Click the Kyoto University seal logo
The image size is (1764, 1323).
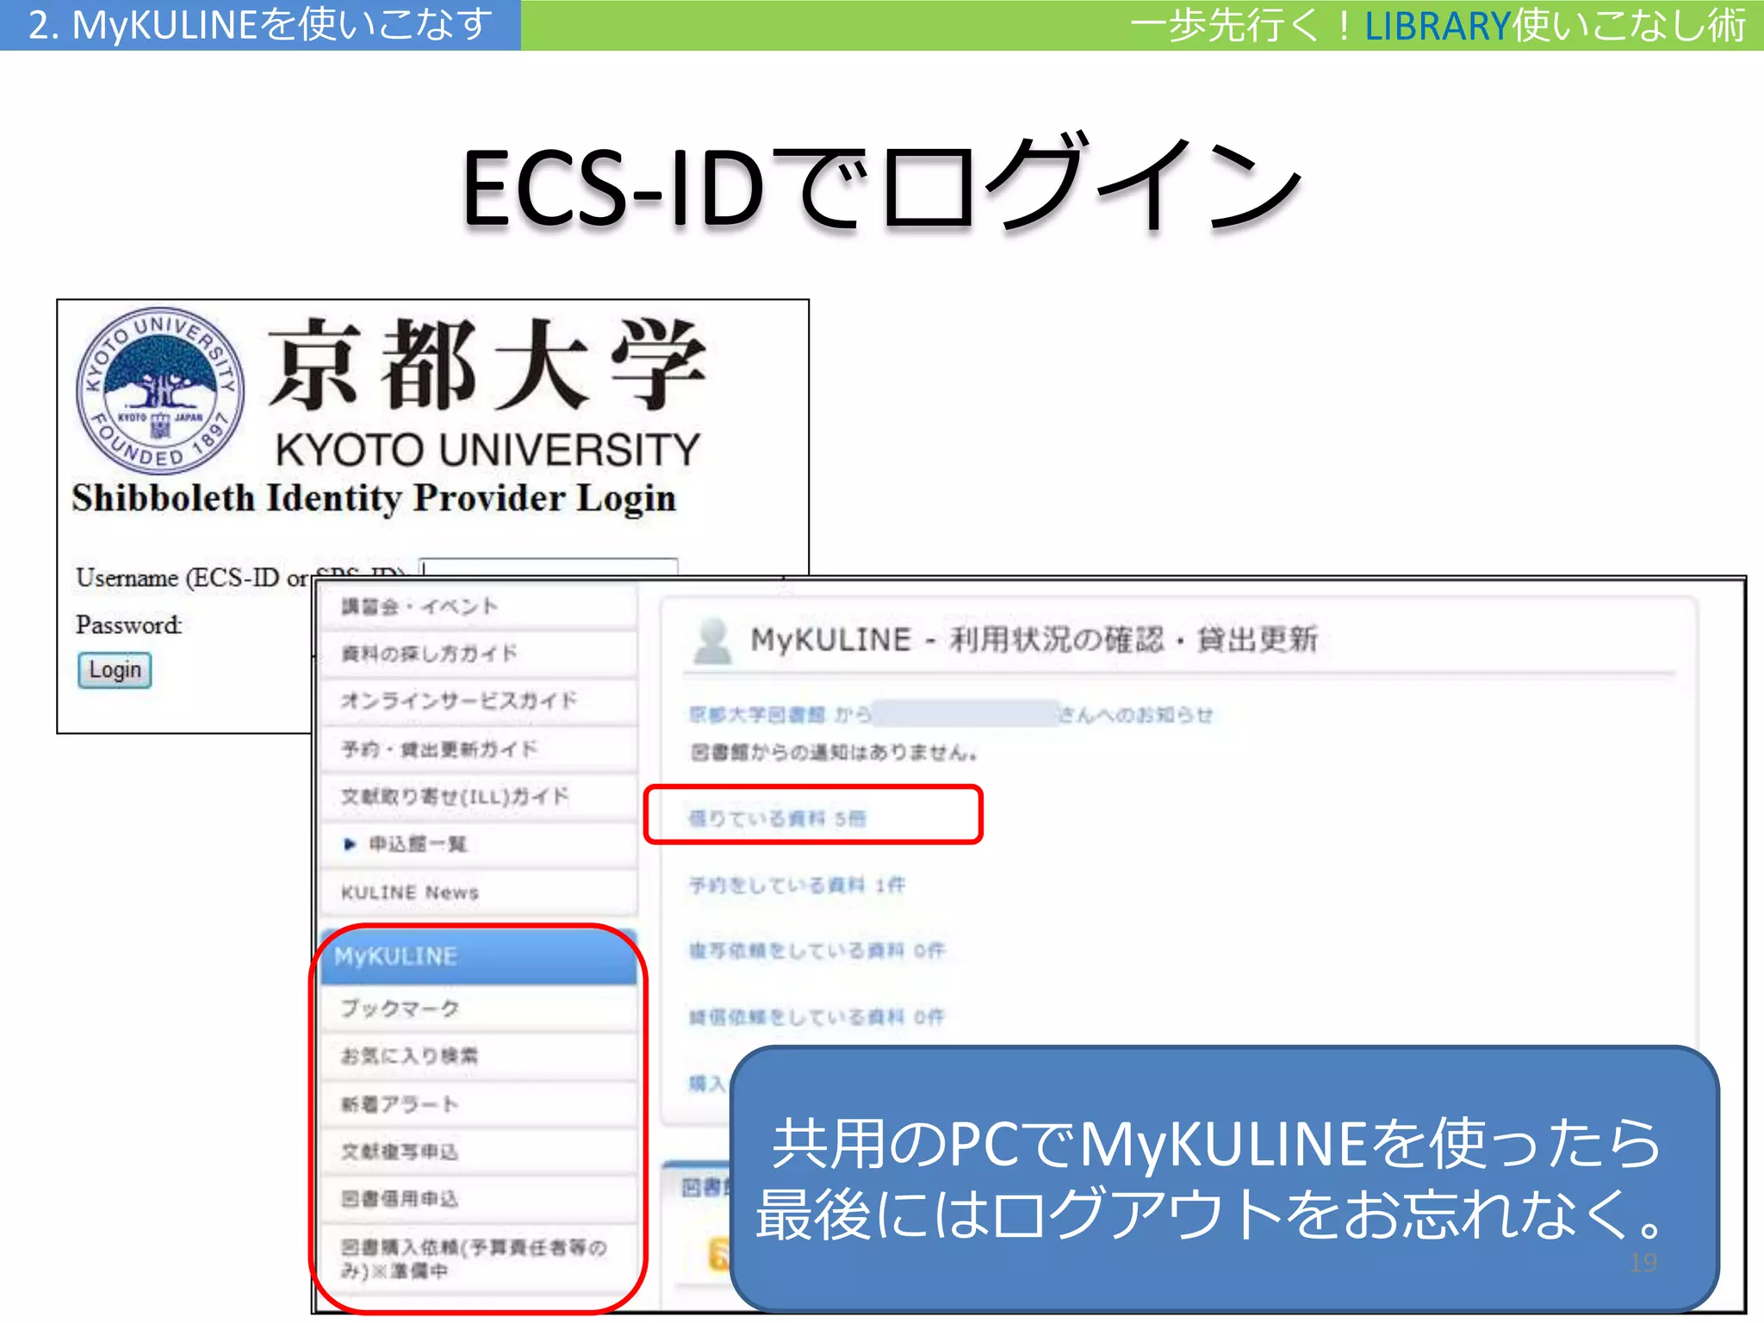coord(159,390)
